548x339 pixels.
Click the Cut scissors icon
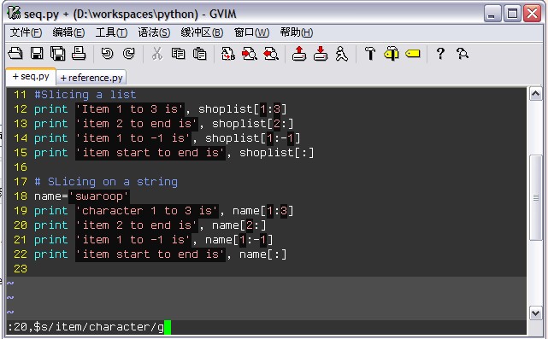157,54
